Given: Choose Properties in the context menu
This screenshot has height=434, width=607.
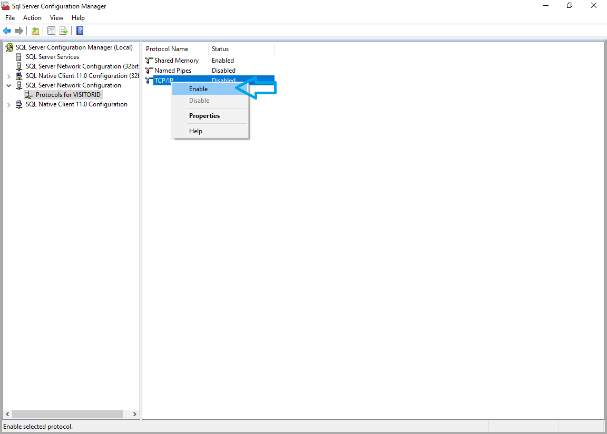Looking at the screenshot, I should click(204, 116).
